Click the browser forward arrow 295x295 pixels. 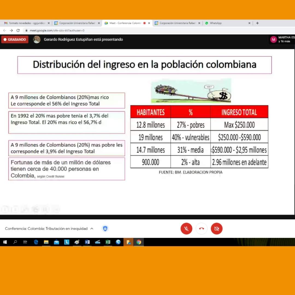point(11,31)
